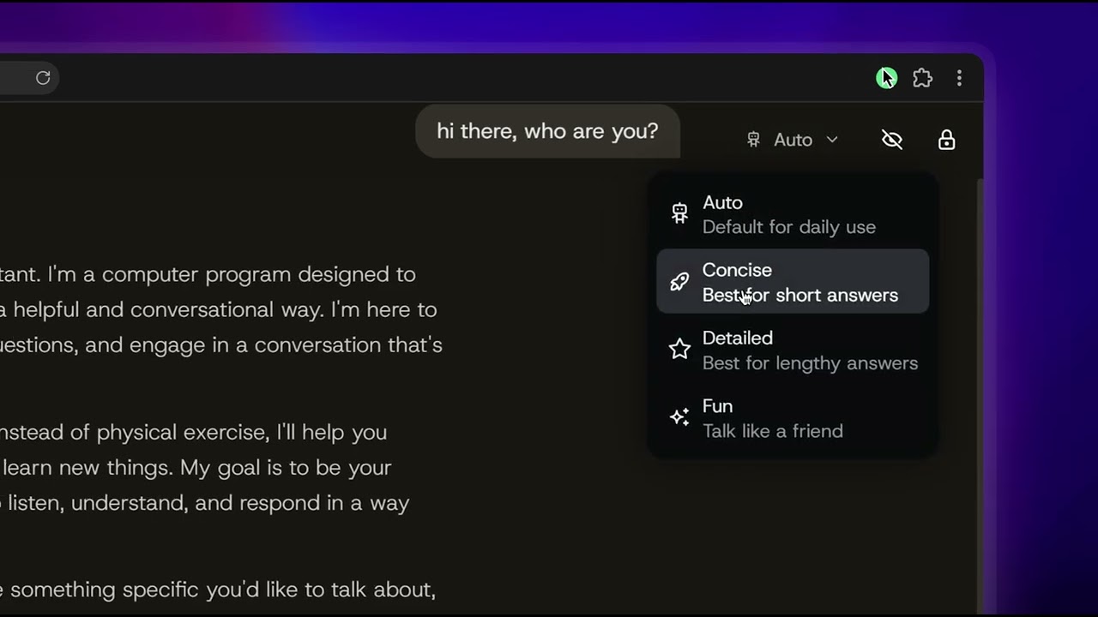Click the sparkles icon for Fun mode
Viewport: 1098px width, 617px height.
pos(679,417)
